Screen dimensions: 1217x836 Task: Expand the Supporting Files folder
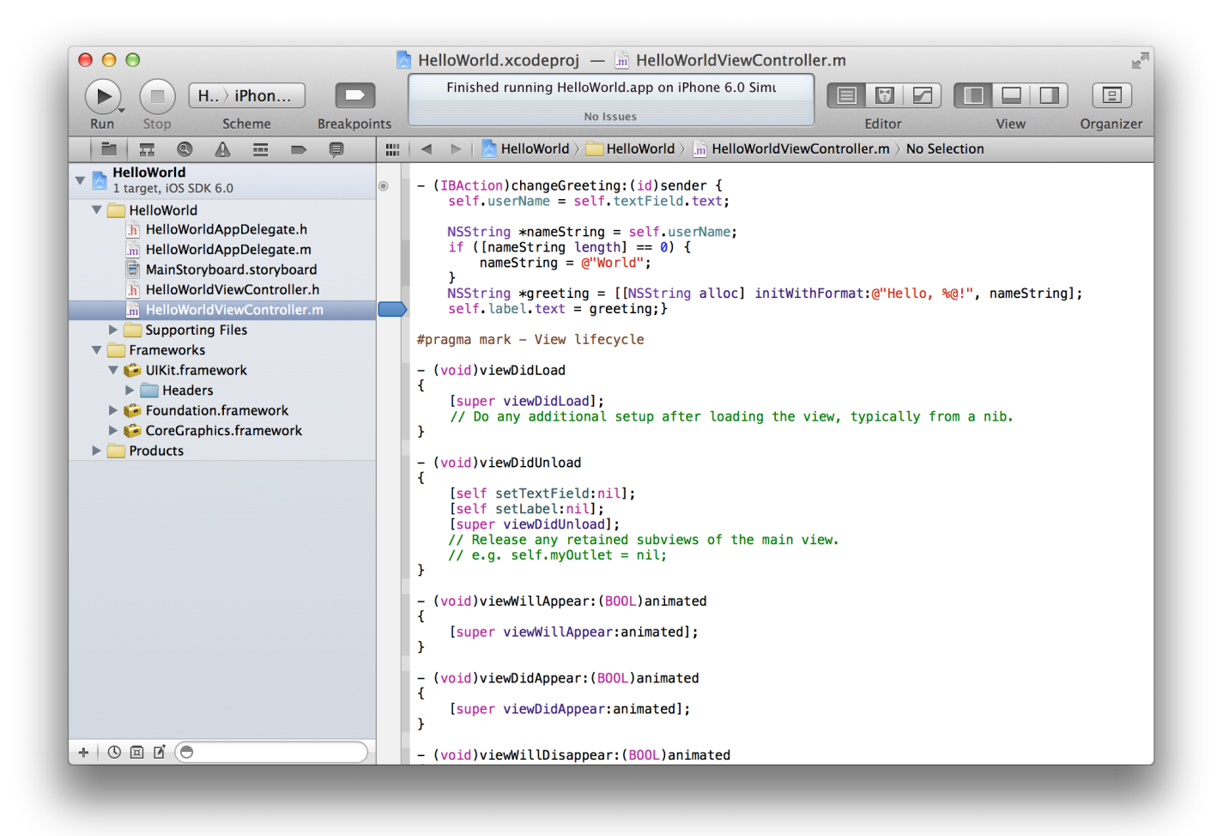click(x=112, y=330)
